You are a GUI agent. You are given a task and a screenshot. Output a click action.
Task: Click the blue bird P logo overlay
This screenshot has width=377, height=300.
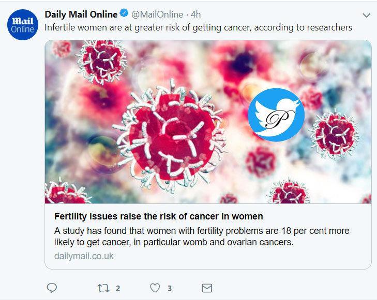[x=276, y=115]
